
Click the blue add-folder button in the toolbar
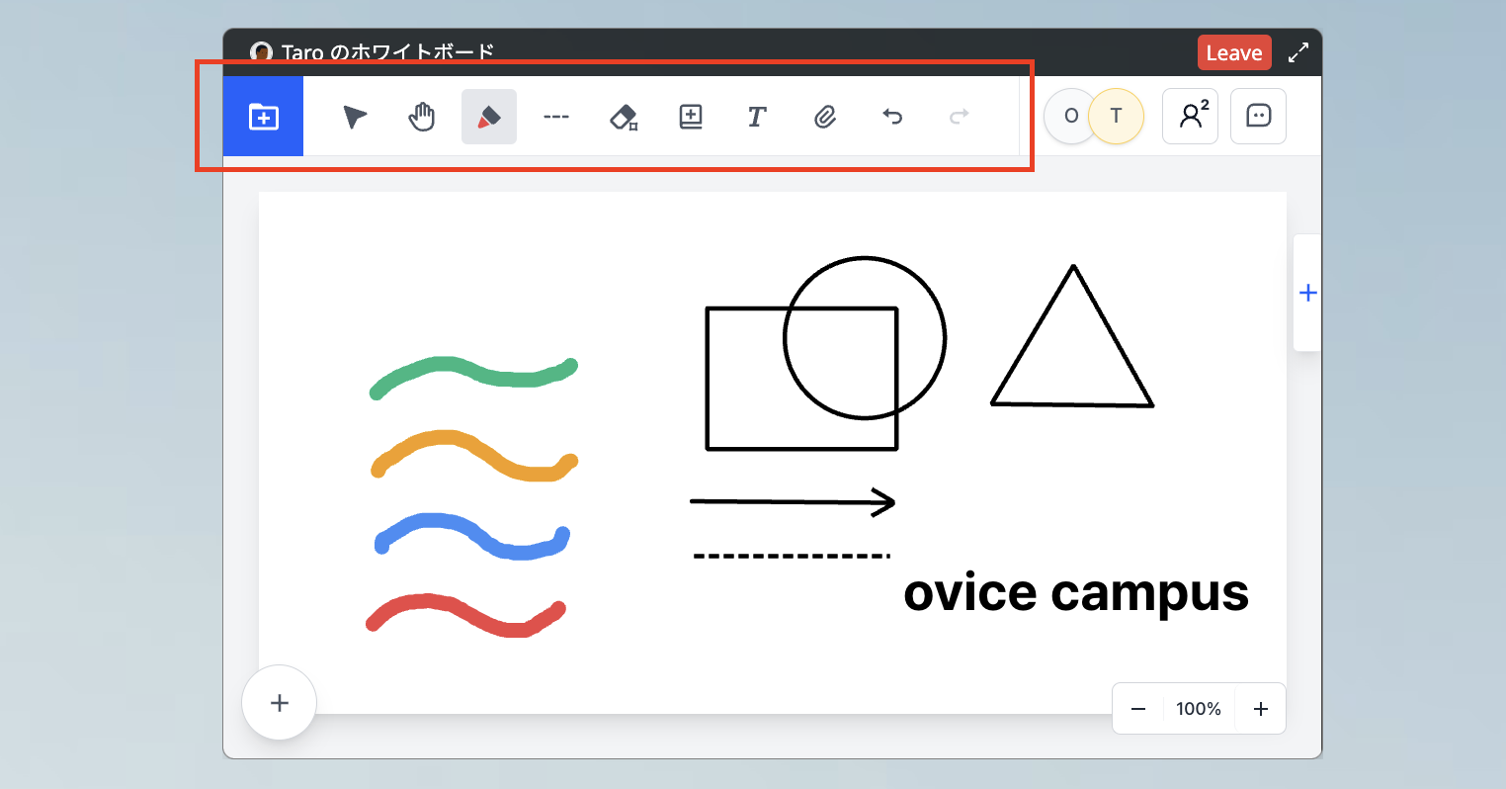click(263, 117)
